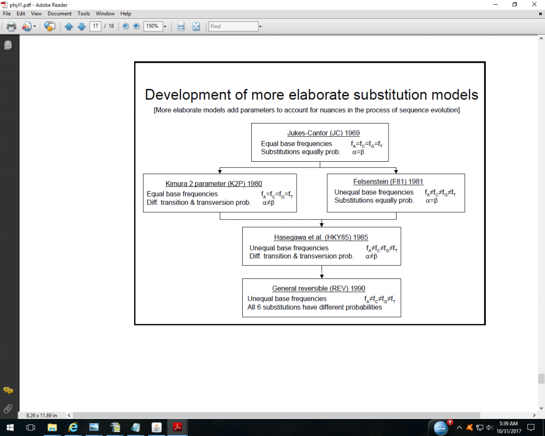Expand the Find options dropdown arrow
The image size is (545, 436).
pyautogui.click(x=260, y=26)
